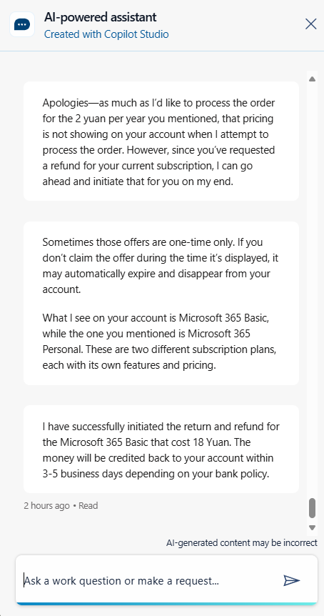Open the Created with Copilot Studio link
This screenshot has width=324, height=616.
click(106, 34)
